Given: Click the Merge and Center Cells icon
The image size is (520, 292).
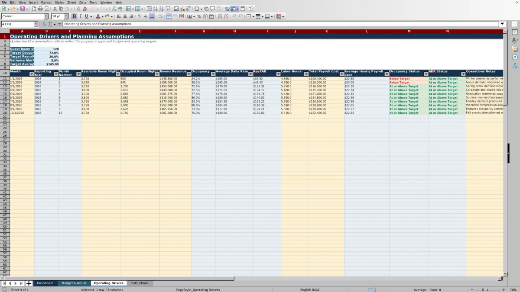Looking at the screenshot, I should tap(169, 16).
